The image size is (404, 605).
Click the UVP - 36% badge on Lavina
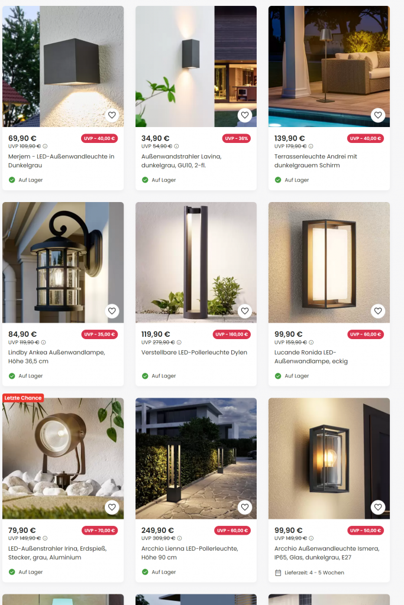(237, 138)
